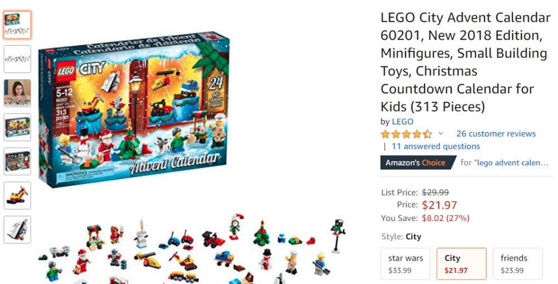Viewport: 558px width, 284px height.
Task: Click the Amazon's Choice badge
Action: tap(417, 162)
